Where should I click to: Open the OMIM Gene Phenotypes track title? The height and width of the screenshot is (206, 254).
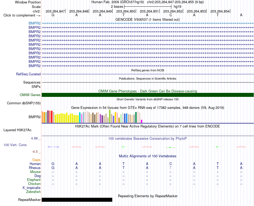[148, 91]
